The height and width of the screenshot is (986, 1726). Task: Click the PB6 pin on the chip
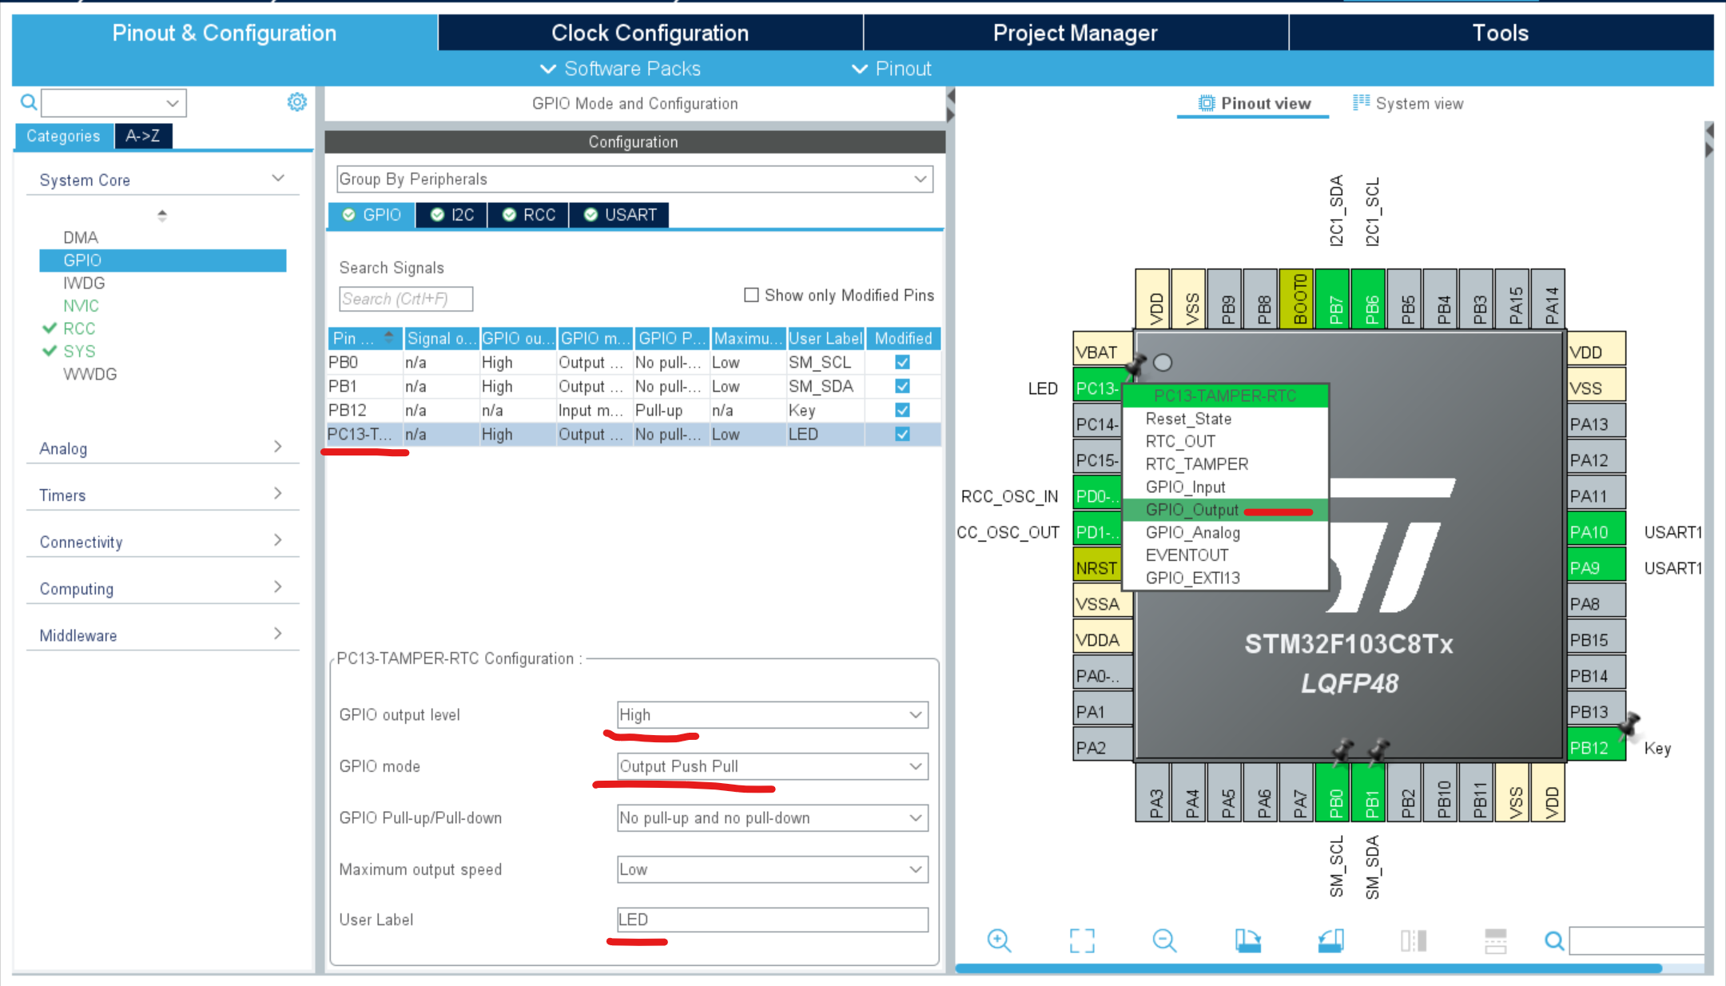coord(1370,299)
